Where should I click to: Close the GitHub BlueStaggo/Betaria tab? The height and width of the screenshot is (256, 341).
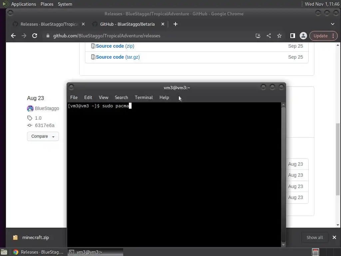pos(163,24)
